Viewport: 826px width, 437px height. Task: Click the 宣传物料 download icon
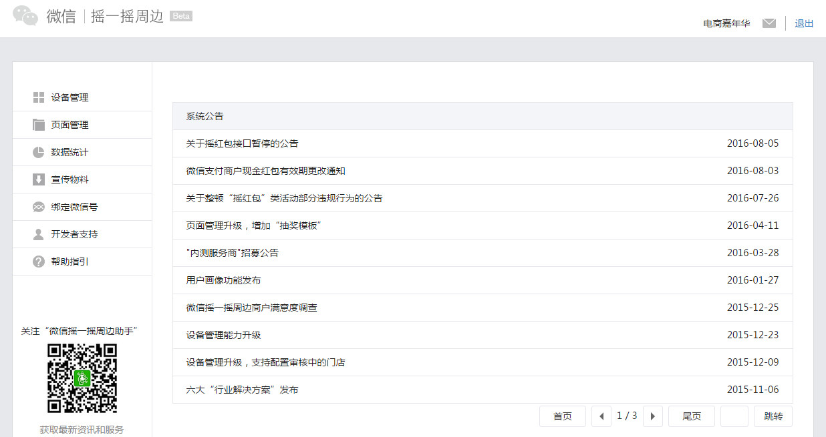pos(39,179)
